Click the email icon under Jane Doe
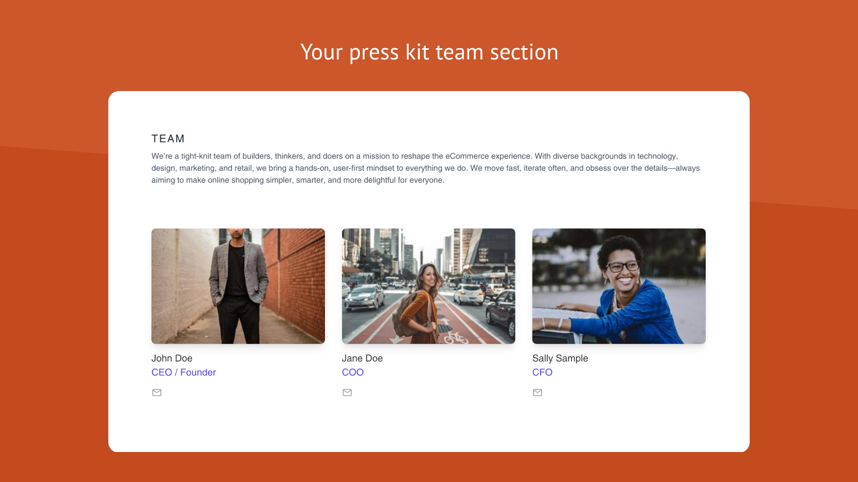Image resolution: width=858 pixels, height=482 pixels. (347, 393)
